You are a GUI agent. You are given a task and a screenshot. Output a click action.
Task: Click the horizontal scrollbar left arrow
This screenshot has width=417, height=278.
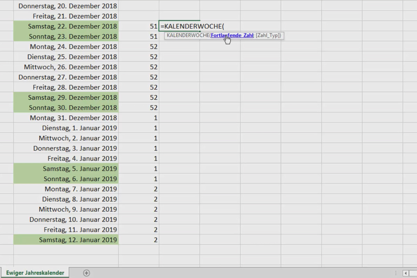click(x=406, y=273)
